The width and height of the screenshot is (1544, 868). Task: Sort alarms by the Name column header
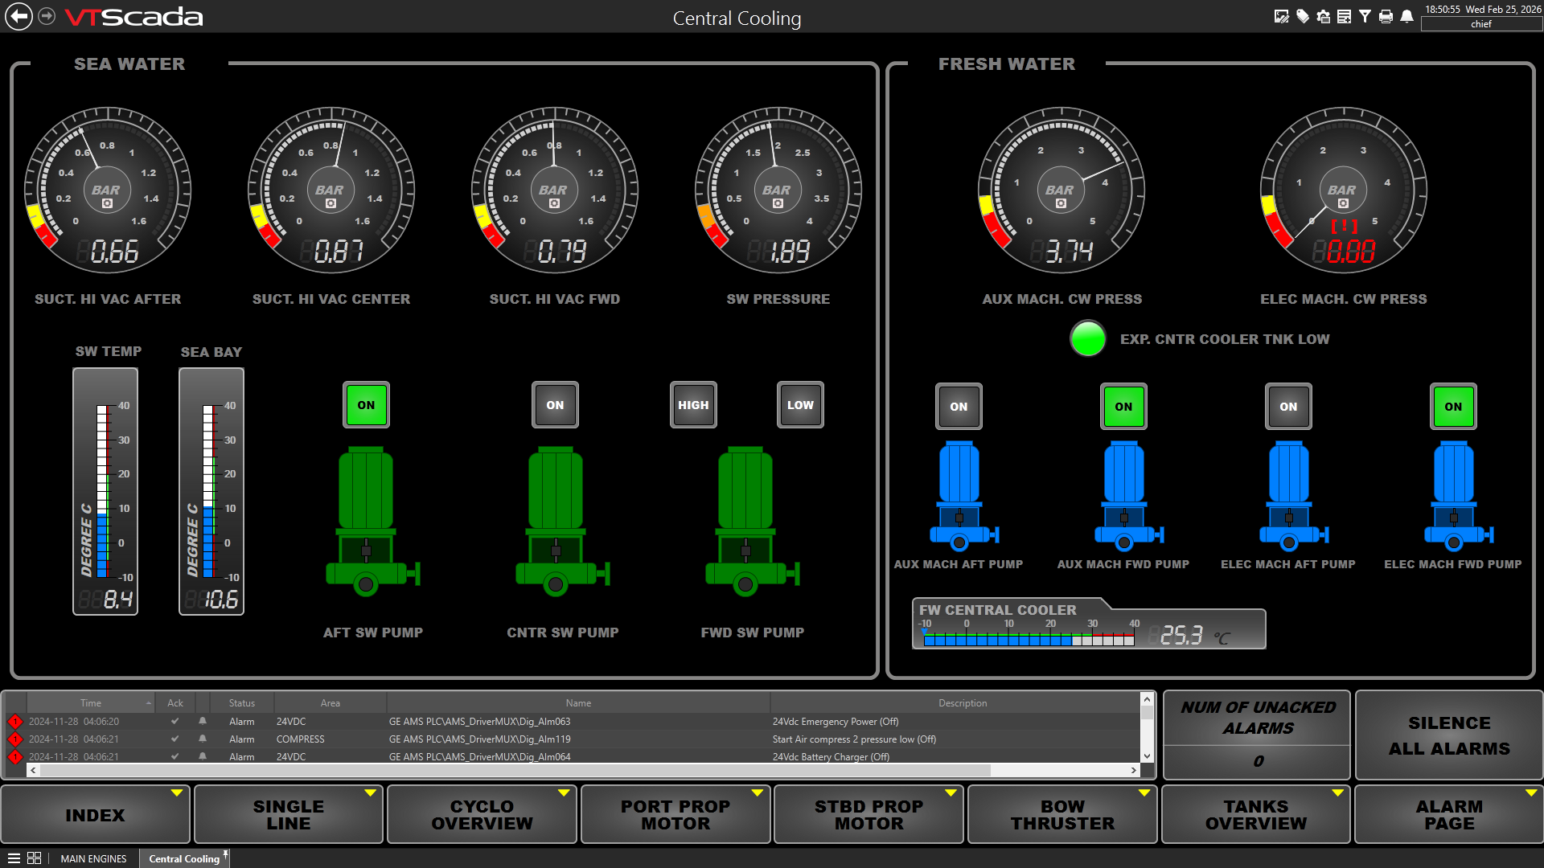coord(578,703)
